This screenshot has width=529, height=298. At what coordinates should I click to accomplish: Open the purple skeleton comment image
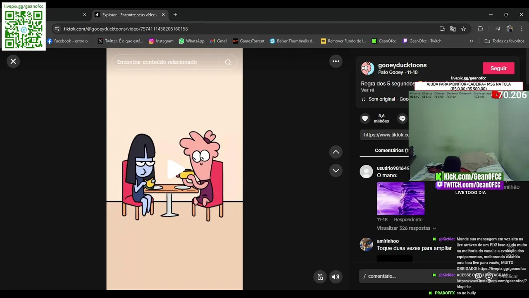(x=400, y=199)
